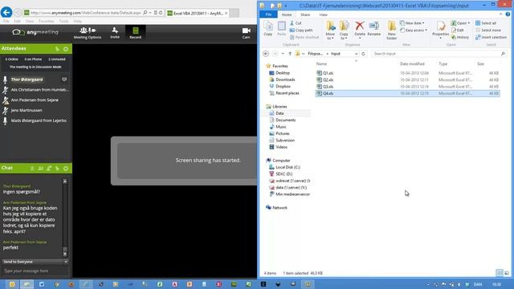This screenshot has width=514, height=289.
Task: Refresh the Explorer folder view
Action: (x=363, y=54)
